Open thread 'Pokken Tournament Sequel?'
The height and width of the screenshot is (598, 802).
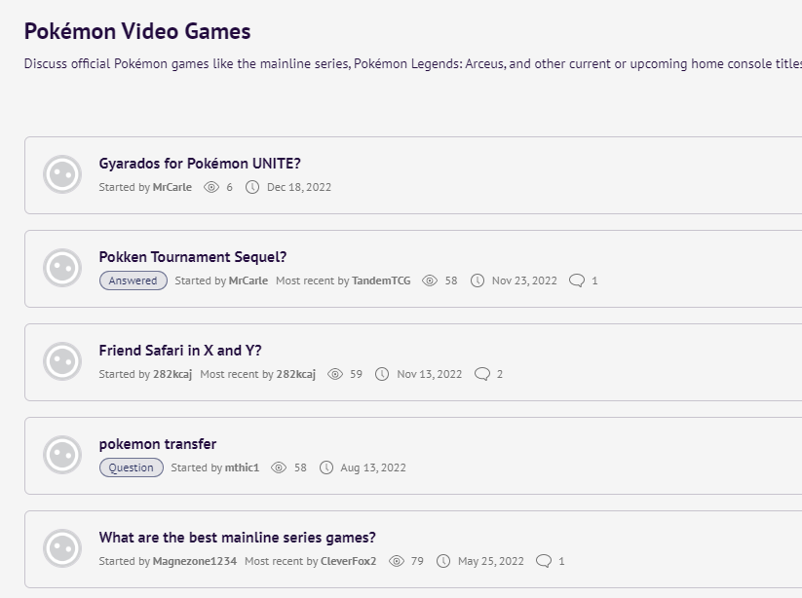(193, 257)
